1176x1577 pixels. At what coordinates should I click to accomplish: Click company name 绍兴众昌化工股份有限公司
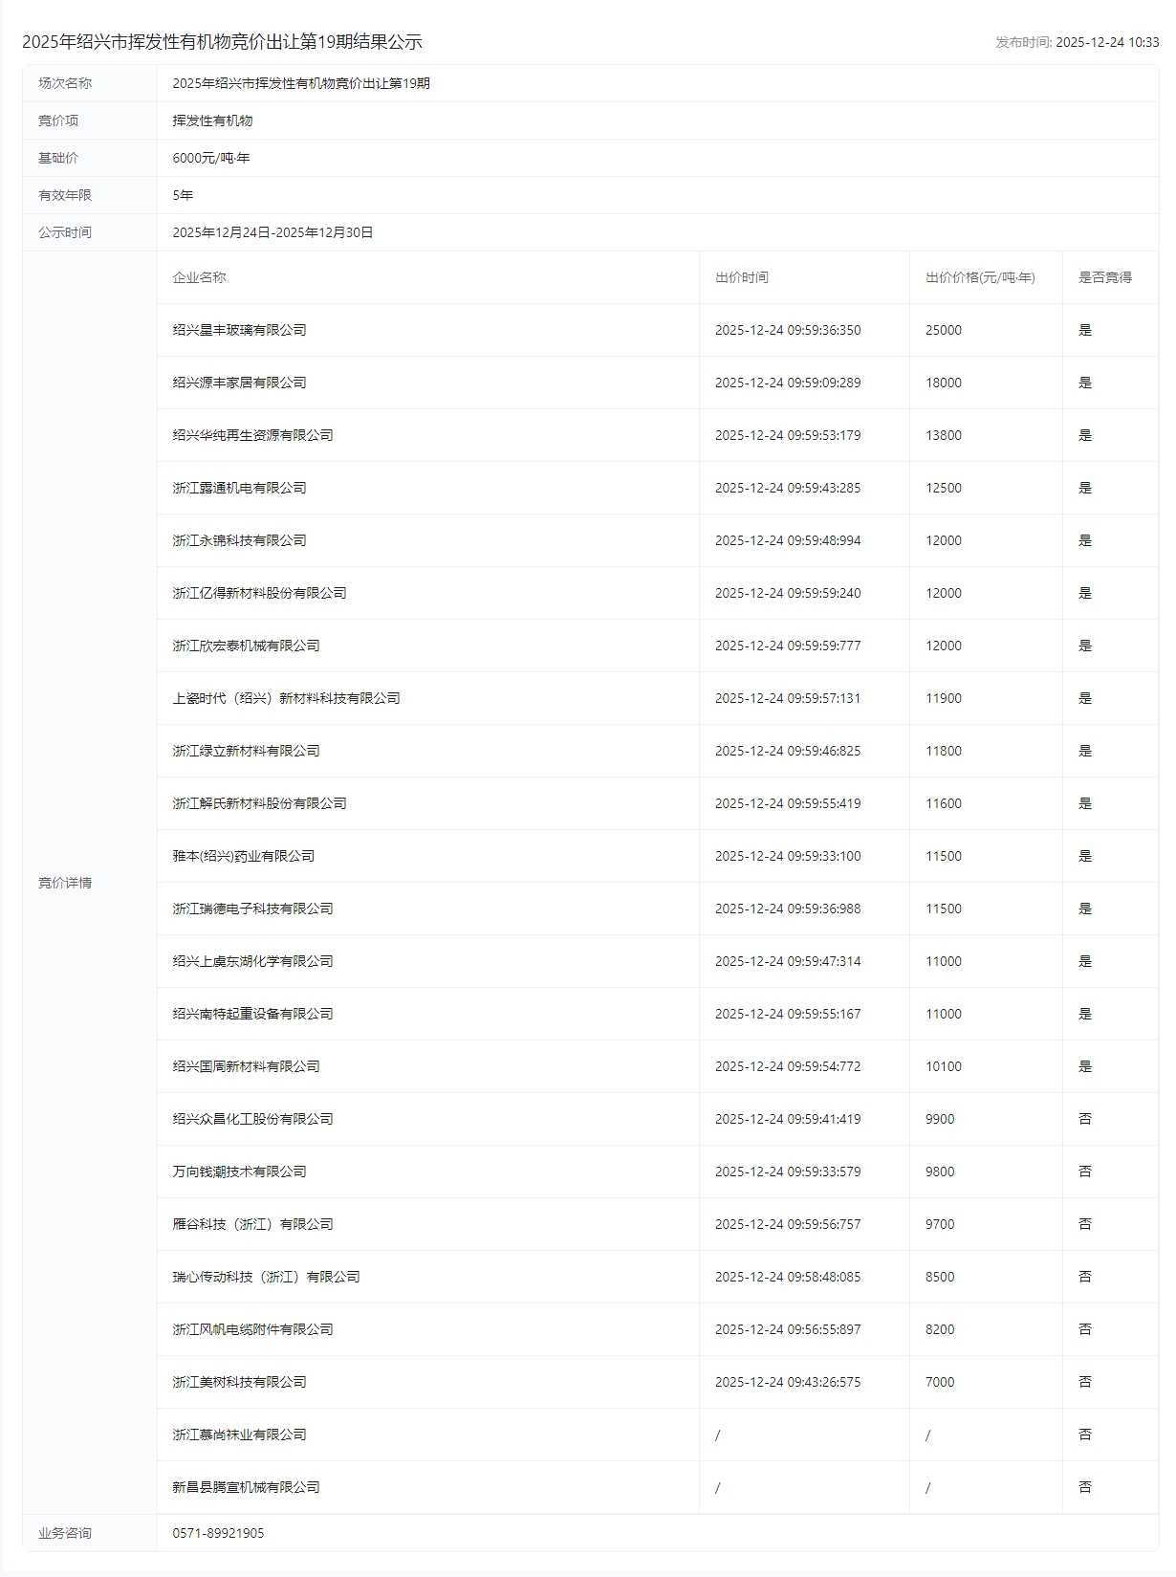coord(252,1119)
